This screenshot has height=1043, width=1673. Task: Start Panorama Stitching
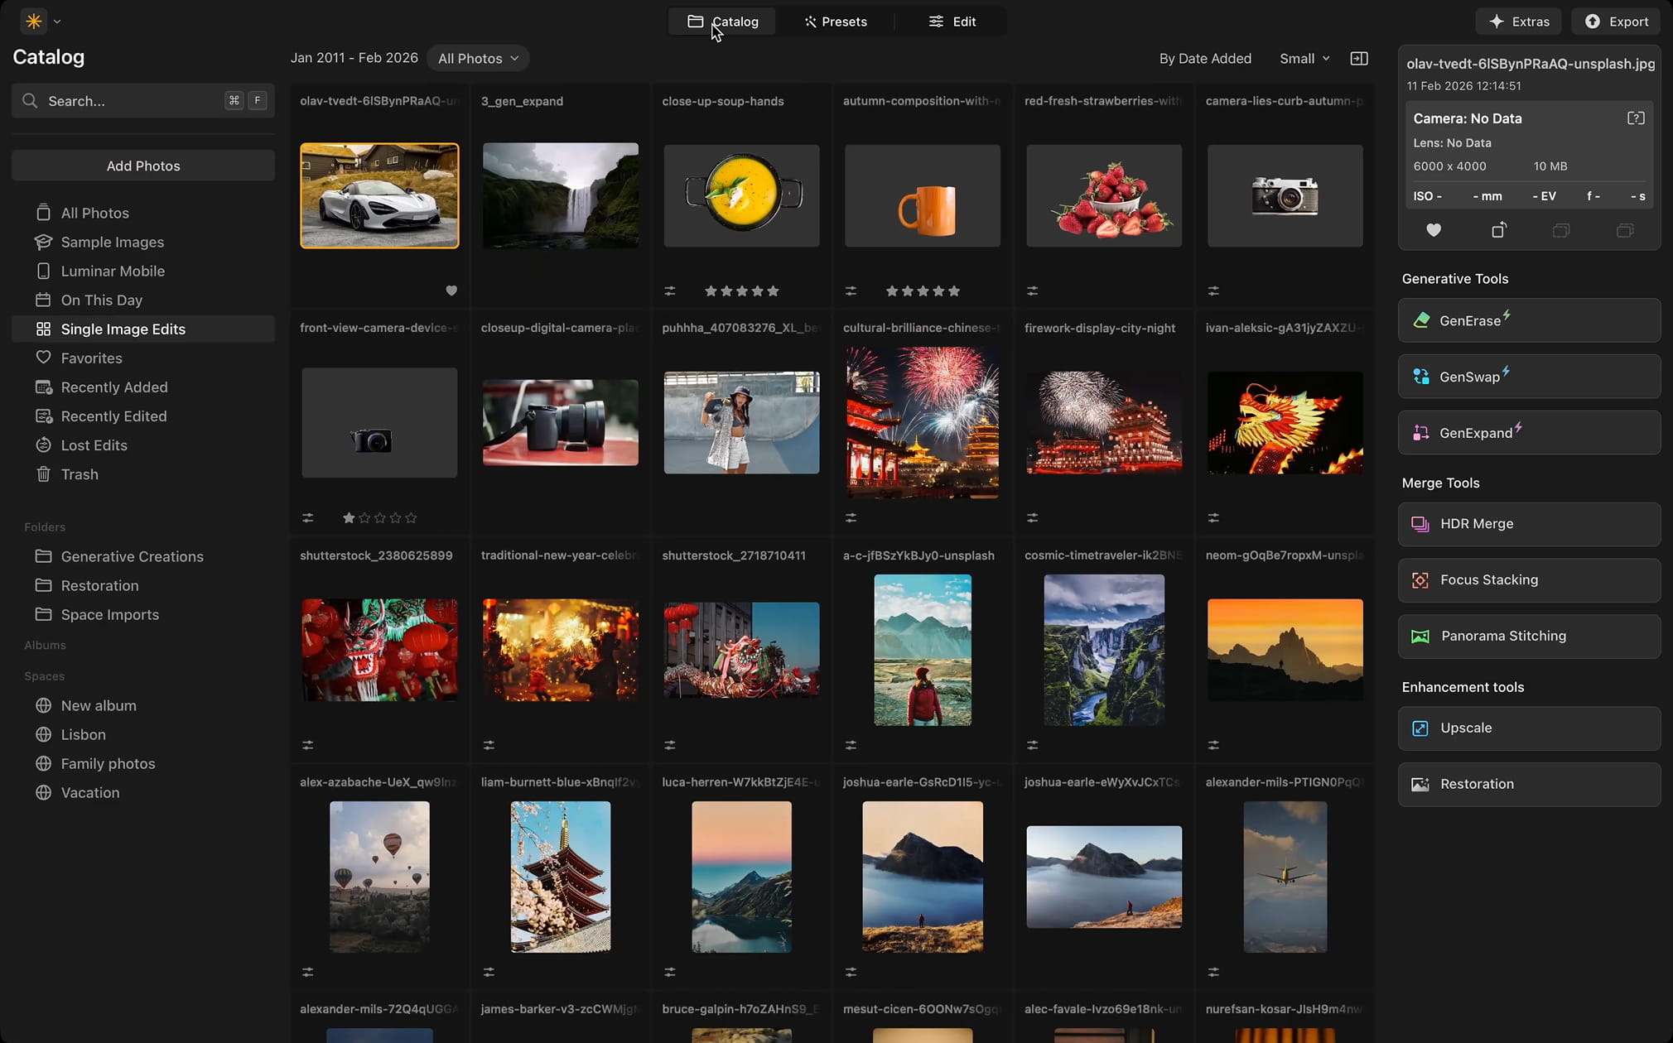(1528, 636)
